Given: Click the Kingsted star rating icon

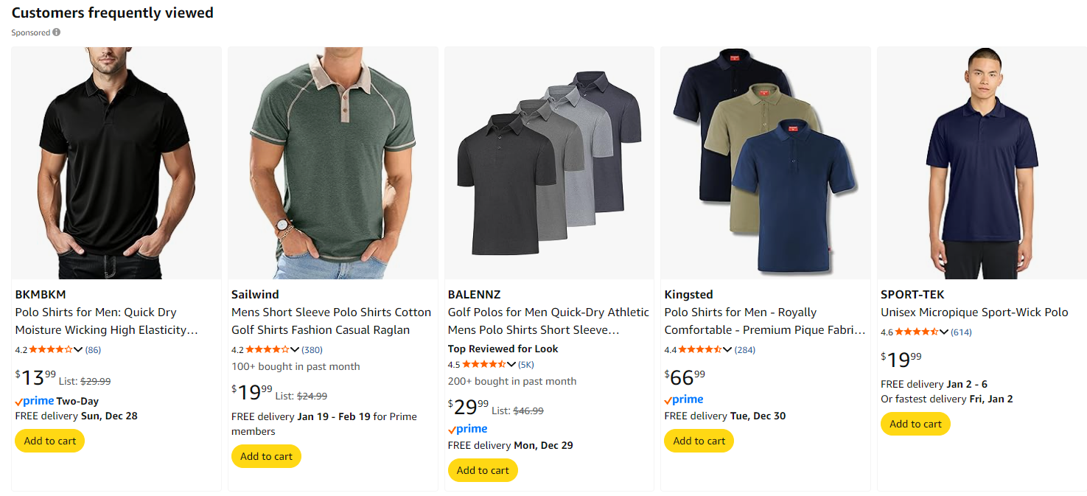Looking at the screenshot, I should (x=699, y=349).
